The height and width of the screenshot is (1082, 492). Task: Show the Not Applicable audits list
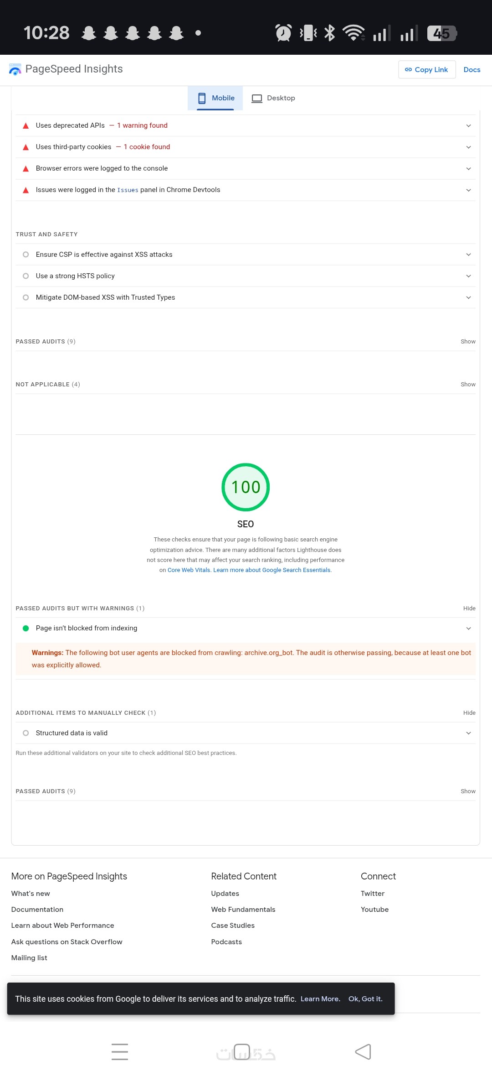click(468, 385)
